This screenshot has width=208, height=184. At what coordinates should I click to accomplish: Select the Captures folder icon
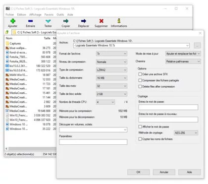click(x=7, y=44)
